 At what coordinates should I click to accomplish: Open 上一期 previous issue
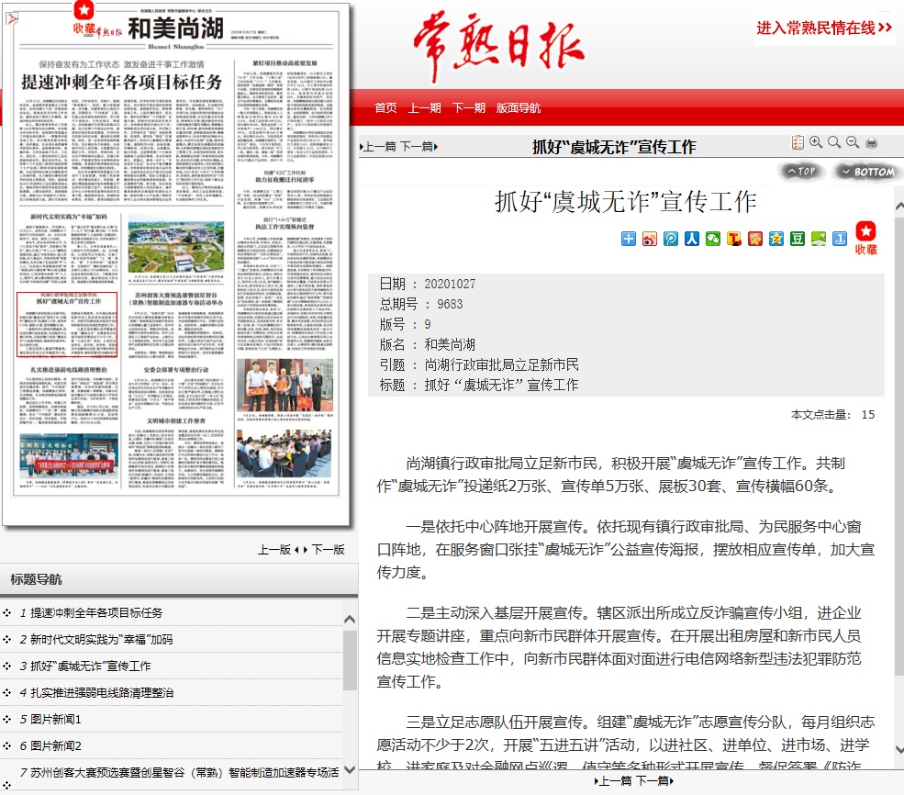click(425, 107)
